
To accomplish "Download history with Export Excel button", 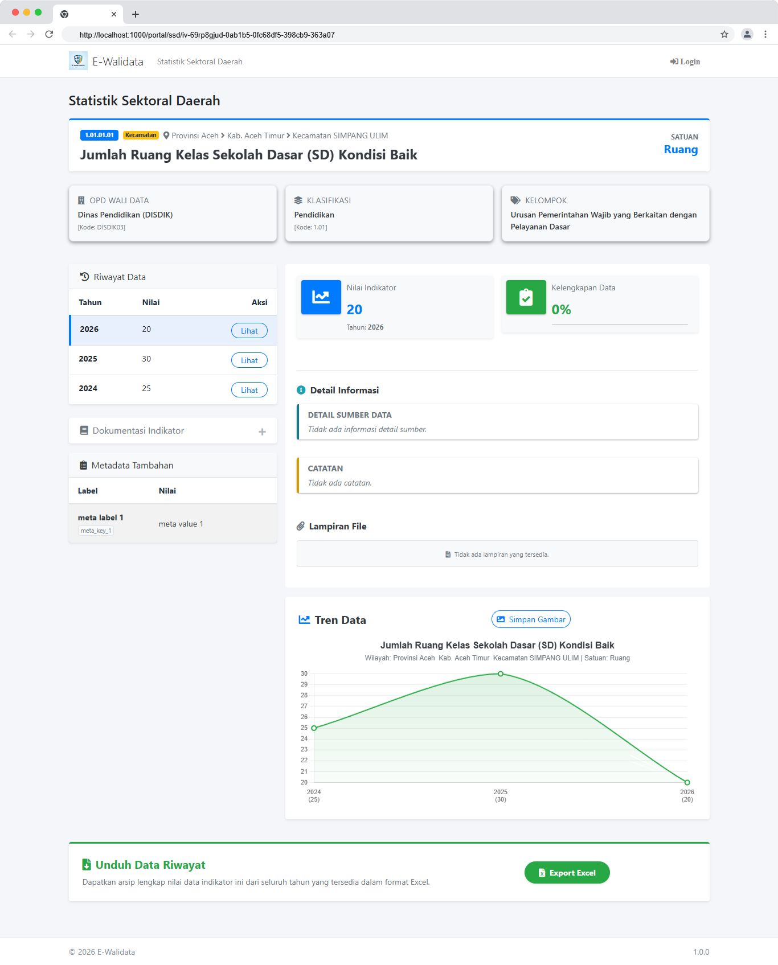I will [567, 873].
